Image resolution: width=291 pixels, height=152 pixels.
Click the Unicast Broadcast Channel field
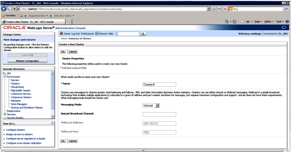pos(159,114)
